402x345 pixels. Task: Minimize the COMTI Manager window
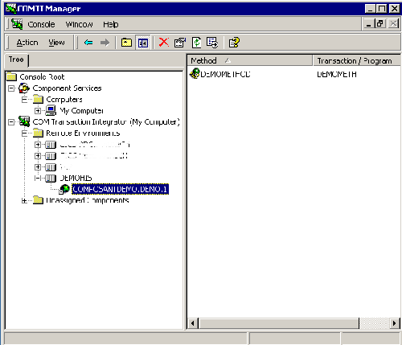(370, 9)
